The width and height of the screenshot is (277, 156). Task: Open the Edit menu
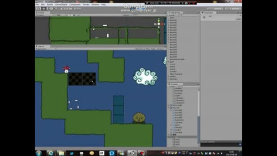coord(43,5)
